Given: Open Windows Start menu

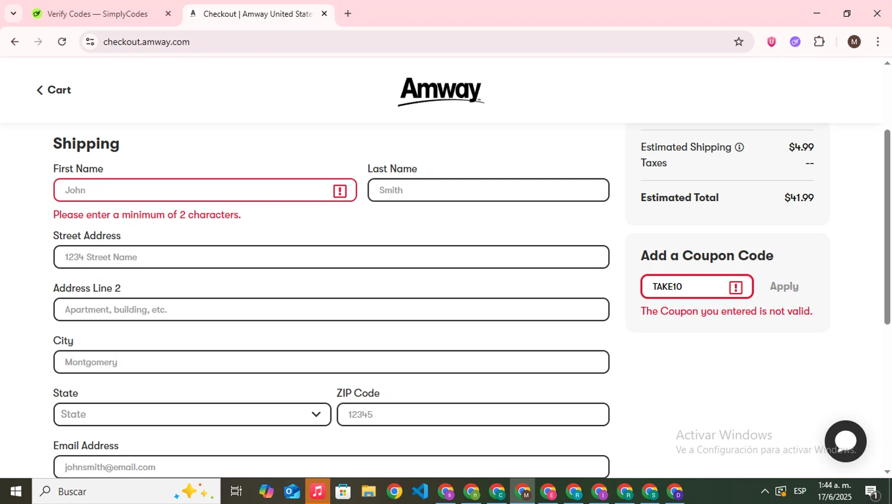Looking at the screenshot, I should 16,492.
